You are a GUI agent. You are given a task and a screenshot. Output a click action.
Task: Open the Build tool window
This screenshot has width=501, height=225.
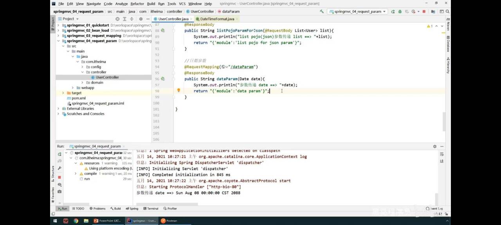[x=115, y=209]
